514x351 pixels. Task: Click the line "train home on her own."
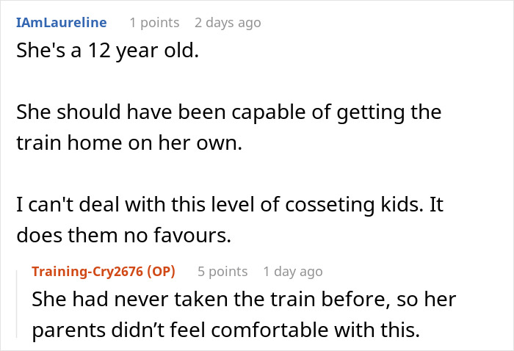[128, 143]
